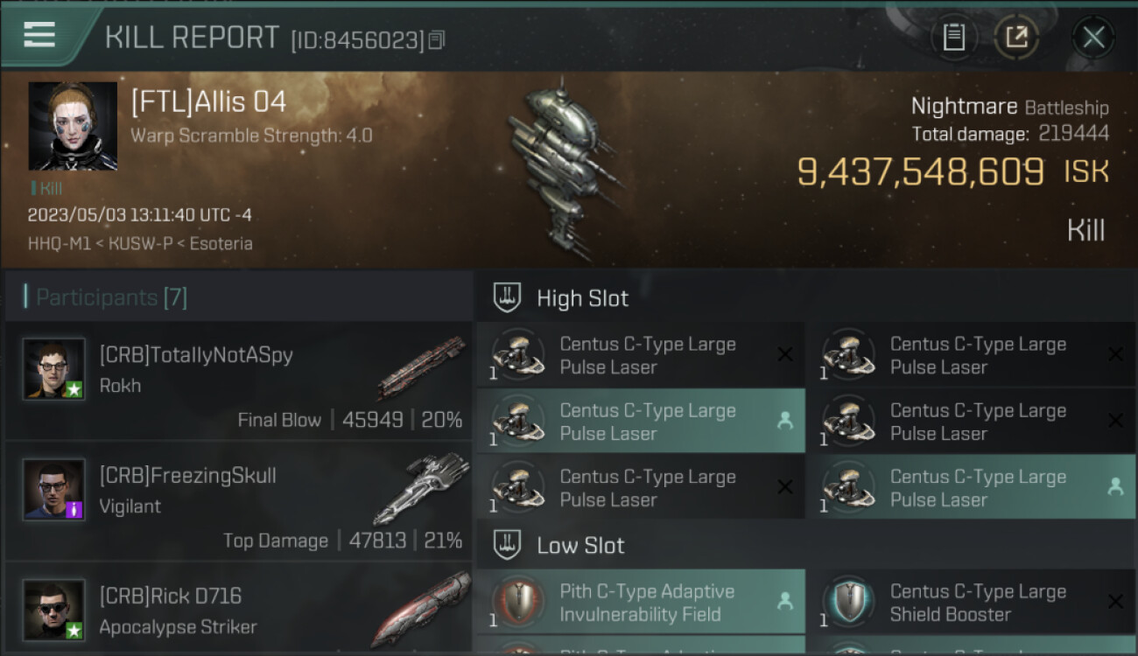
Task: Click the High Slot section icon
Action: tap(508, 298)
